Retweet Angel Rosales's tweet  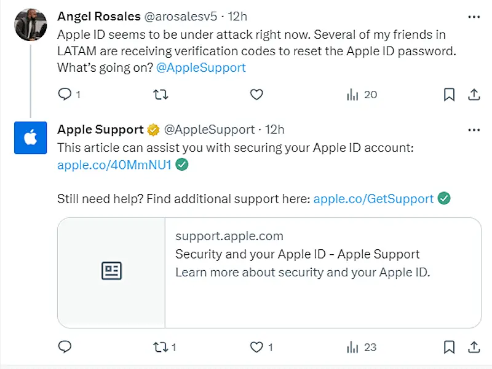(x=161, y=95)
